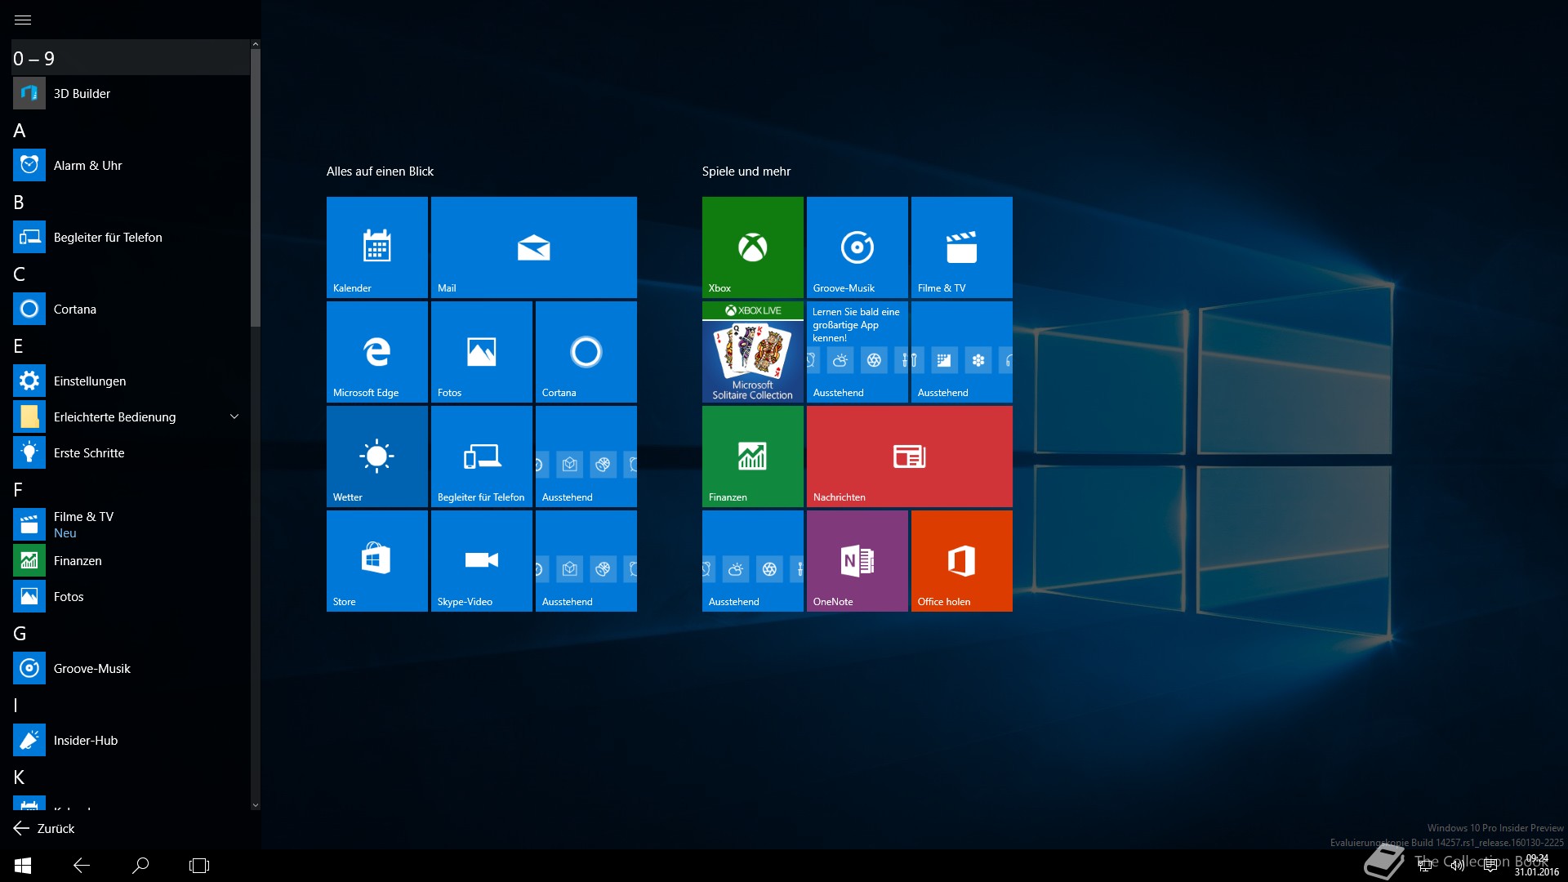The width and height of the screenshot is (1568, 882).
Task: Launch Groove-Musik from app list
Action: pyautogui.click(x=131, y=668)
